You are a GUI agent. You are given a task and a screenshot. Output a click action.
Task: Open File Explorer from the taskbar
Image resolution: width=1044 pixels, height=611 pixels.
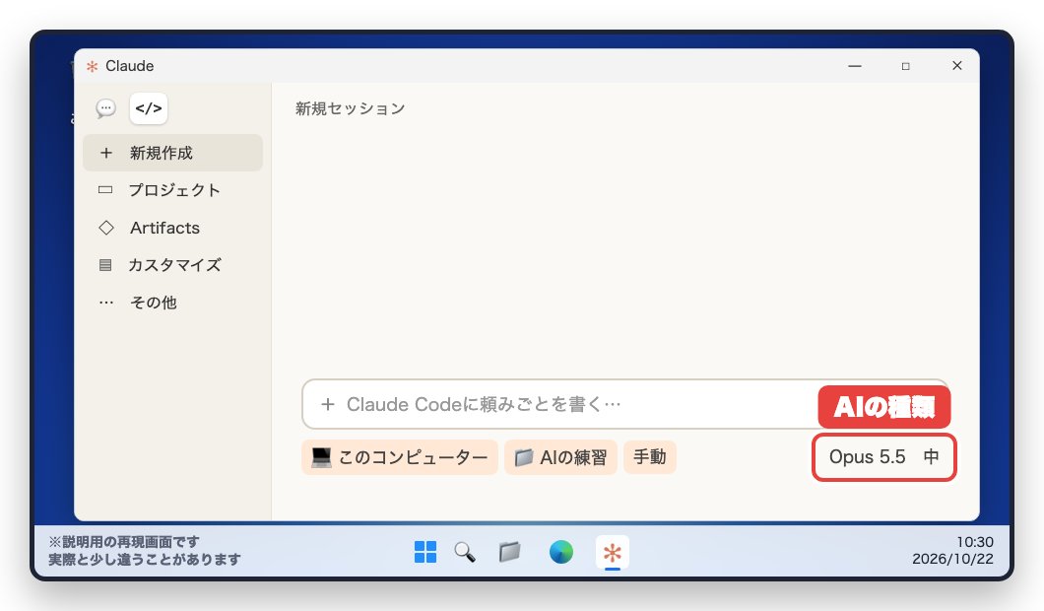coord(509,552)
